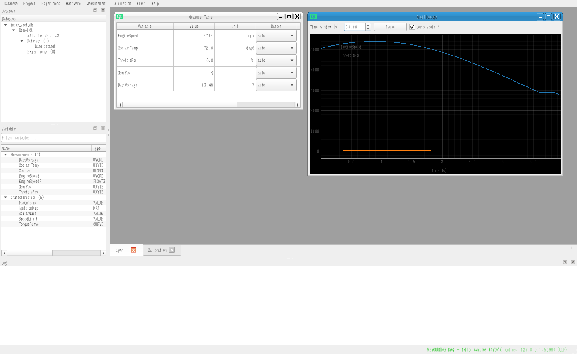This screenshot has width=577, height=354.
Task: Collapse the Characteristics (5) group
Action: pos(5,198)
